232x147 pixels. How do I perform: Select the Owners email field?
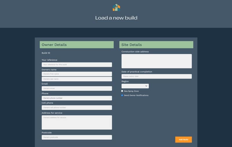tap(77, 89)
